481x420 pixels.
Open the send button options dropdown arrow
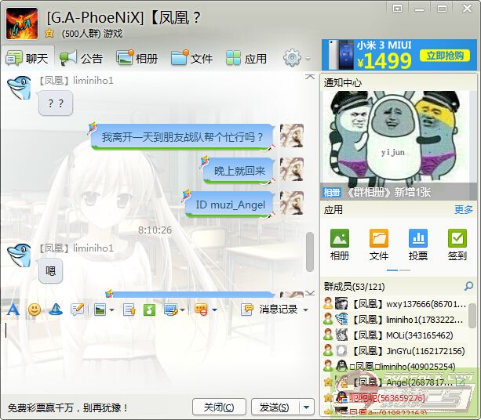[306, 407]
